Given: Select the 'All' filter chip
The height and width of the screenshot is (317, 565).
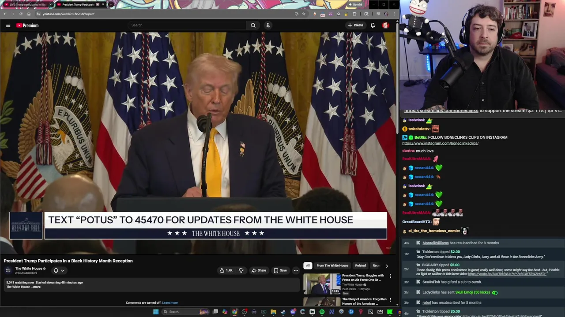Looking at the screenshot, I should [308, 265].
